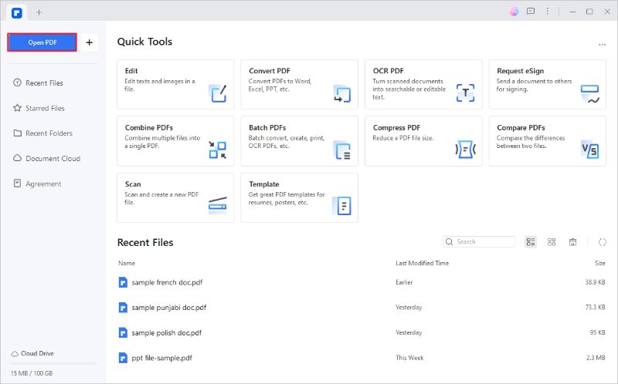
Task: Click the Open PDF button
Action: [x=42, y=42]
